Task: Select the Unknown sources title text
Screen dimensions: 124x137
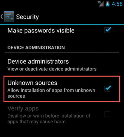Action: click(x=32, y=83)
